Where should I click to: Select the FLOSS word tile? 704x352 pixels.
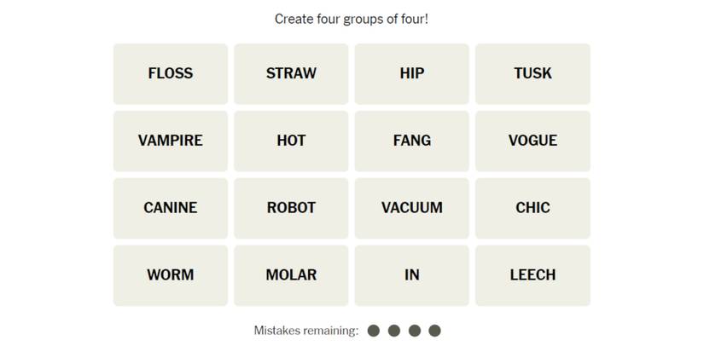171,73
